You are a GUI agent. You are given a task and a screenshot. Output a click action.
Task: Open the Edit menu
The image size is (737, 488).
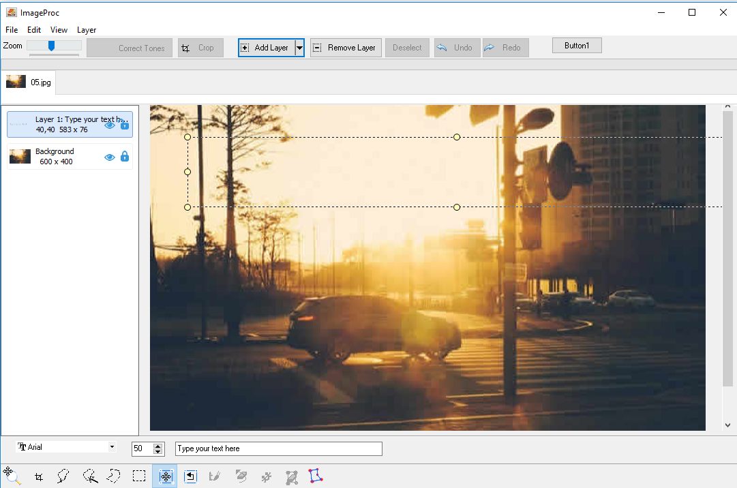pos(34,29)
